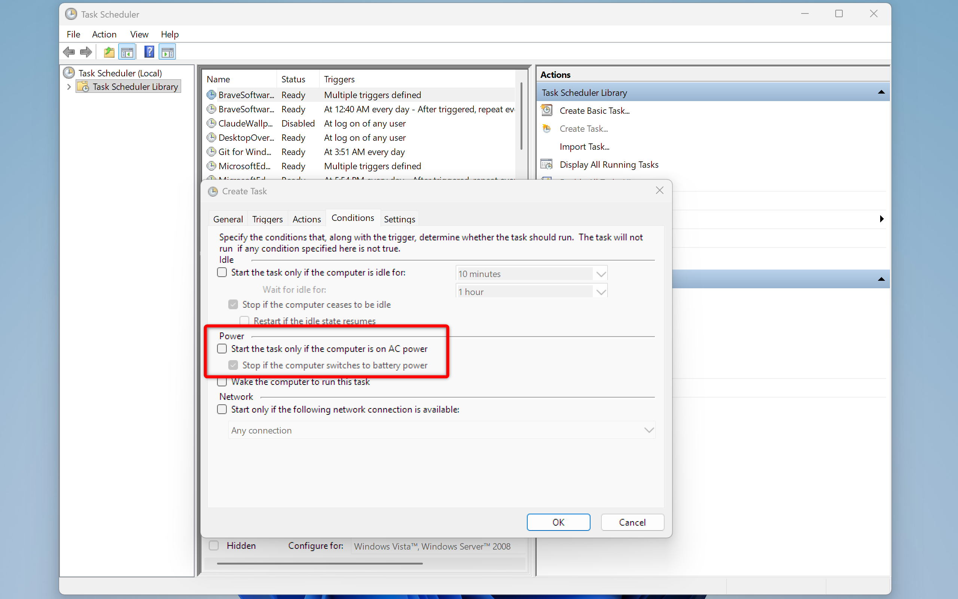The width and height of the screenshot is (958, 599).
Task: Click the Task Scheduler Library folder icon
Action: (83, 86)
